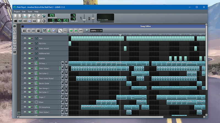Screen dimensions: 220x123
Task: Export the current project toolbar icon
Action: [x=39, y=16]
